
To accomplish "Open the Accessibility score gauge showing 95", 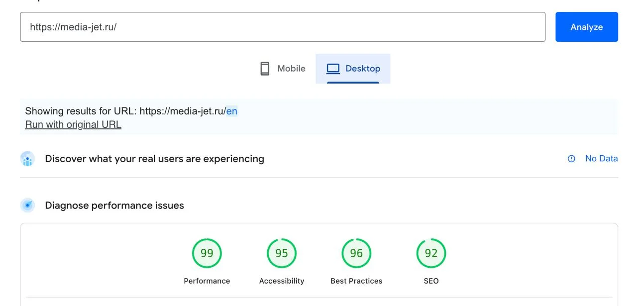I will point(282,253).
